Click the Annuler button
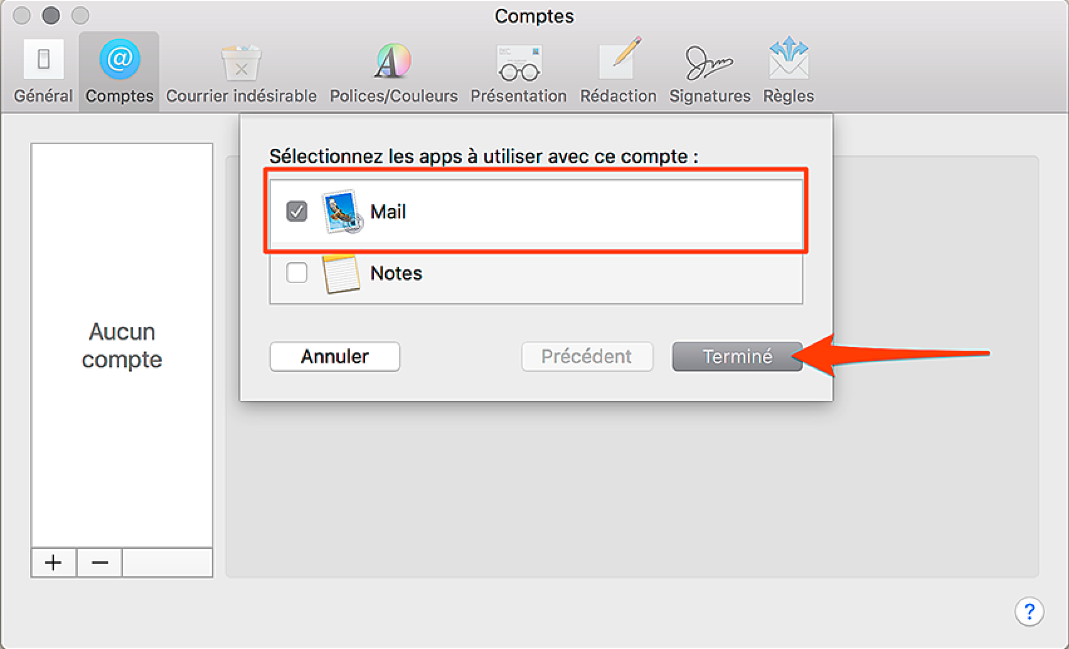The width and height of the screenshot is (1069, 649). pyautogui.click(x=335, y=356)
